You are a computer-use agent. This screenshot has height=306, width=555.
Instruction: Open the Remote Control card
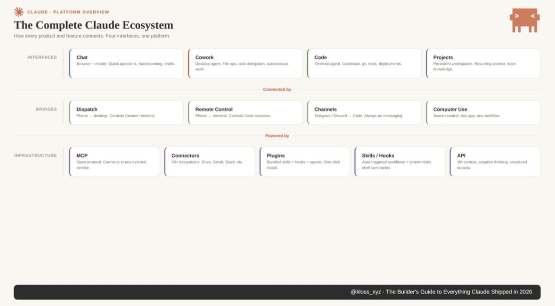[245, 112]
